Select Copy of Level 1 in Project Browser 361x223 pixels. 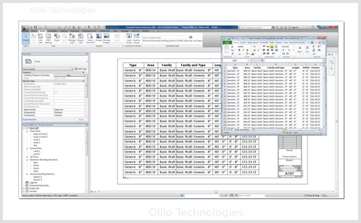click(40, 134)
